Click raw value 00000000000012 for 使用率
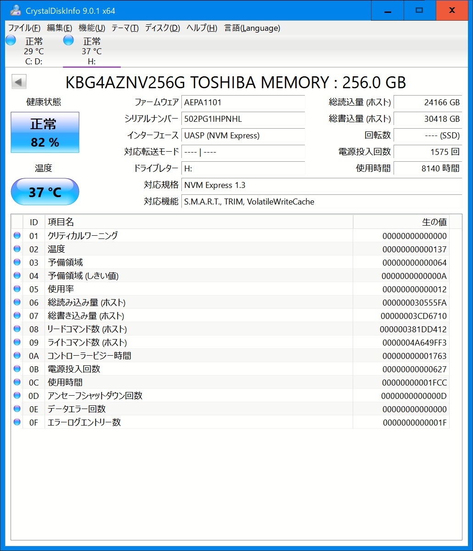 click(414, 289)
